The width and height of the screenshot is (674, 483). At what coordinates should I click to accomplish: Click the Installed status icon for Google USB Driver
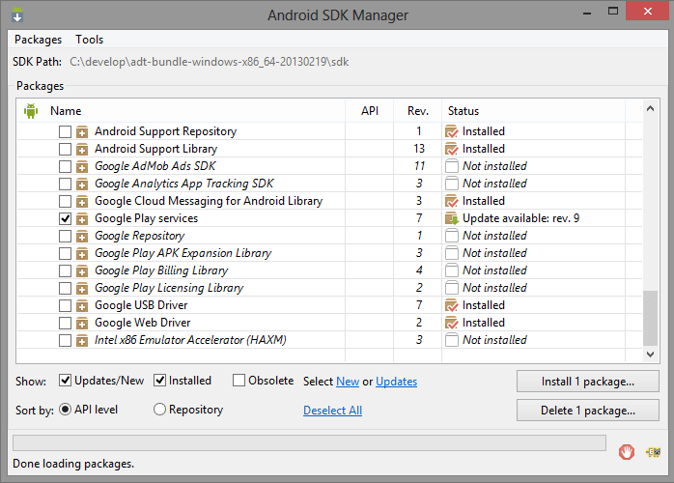[452, 305]
